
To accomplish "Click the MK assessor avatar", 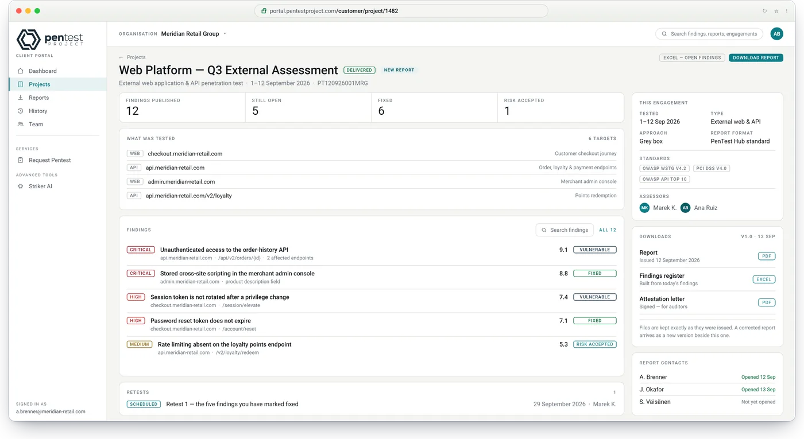I will pyautogui.click(x=644, y=208).
